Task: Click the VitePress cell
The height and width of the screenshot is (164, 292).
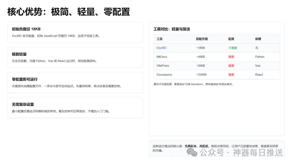Action: (162, 66)
